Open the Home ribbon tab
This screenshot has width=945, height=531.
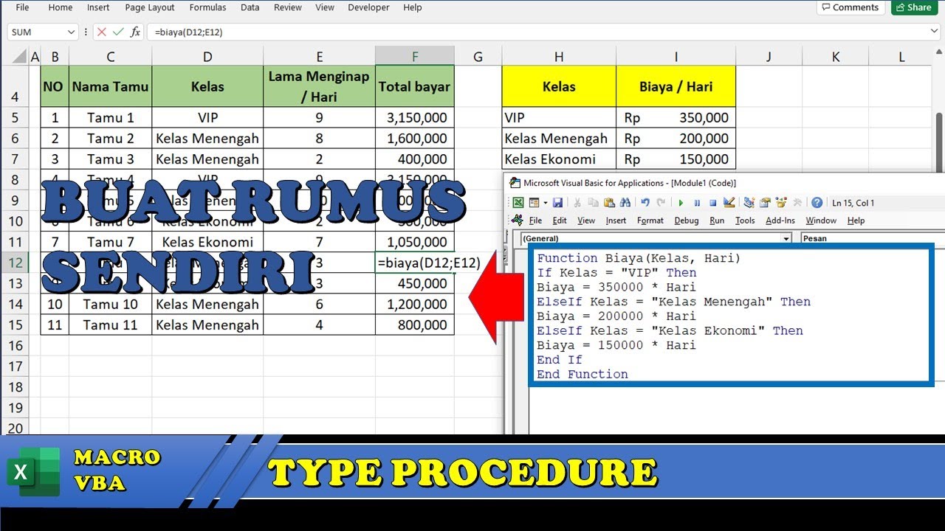pyautogui.click(x=60, y=7)
